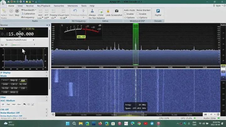Open the Speakers audio output dropdown
Viewport: 226px width, 127px height.
[x=18, y=40]
